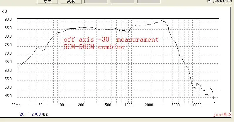Screen dimensions: 234x122
Task: Click the 2000 frequency axis label
Action: [x=149, y=105]
